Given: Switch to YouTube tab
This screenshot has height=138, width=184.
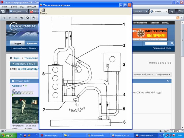Looking at the screenshot, I should [x=34, y=11].
